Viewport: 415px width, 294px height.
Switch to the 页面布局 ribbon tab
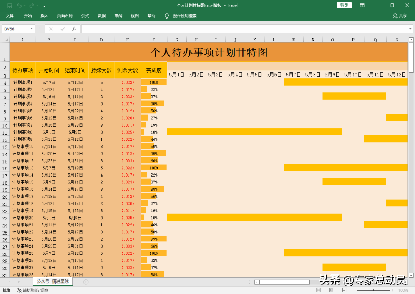point(65,16)
